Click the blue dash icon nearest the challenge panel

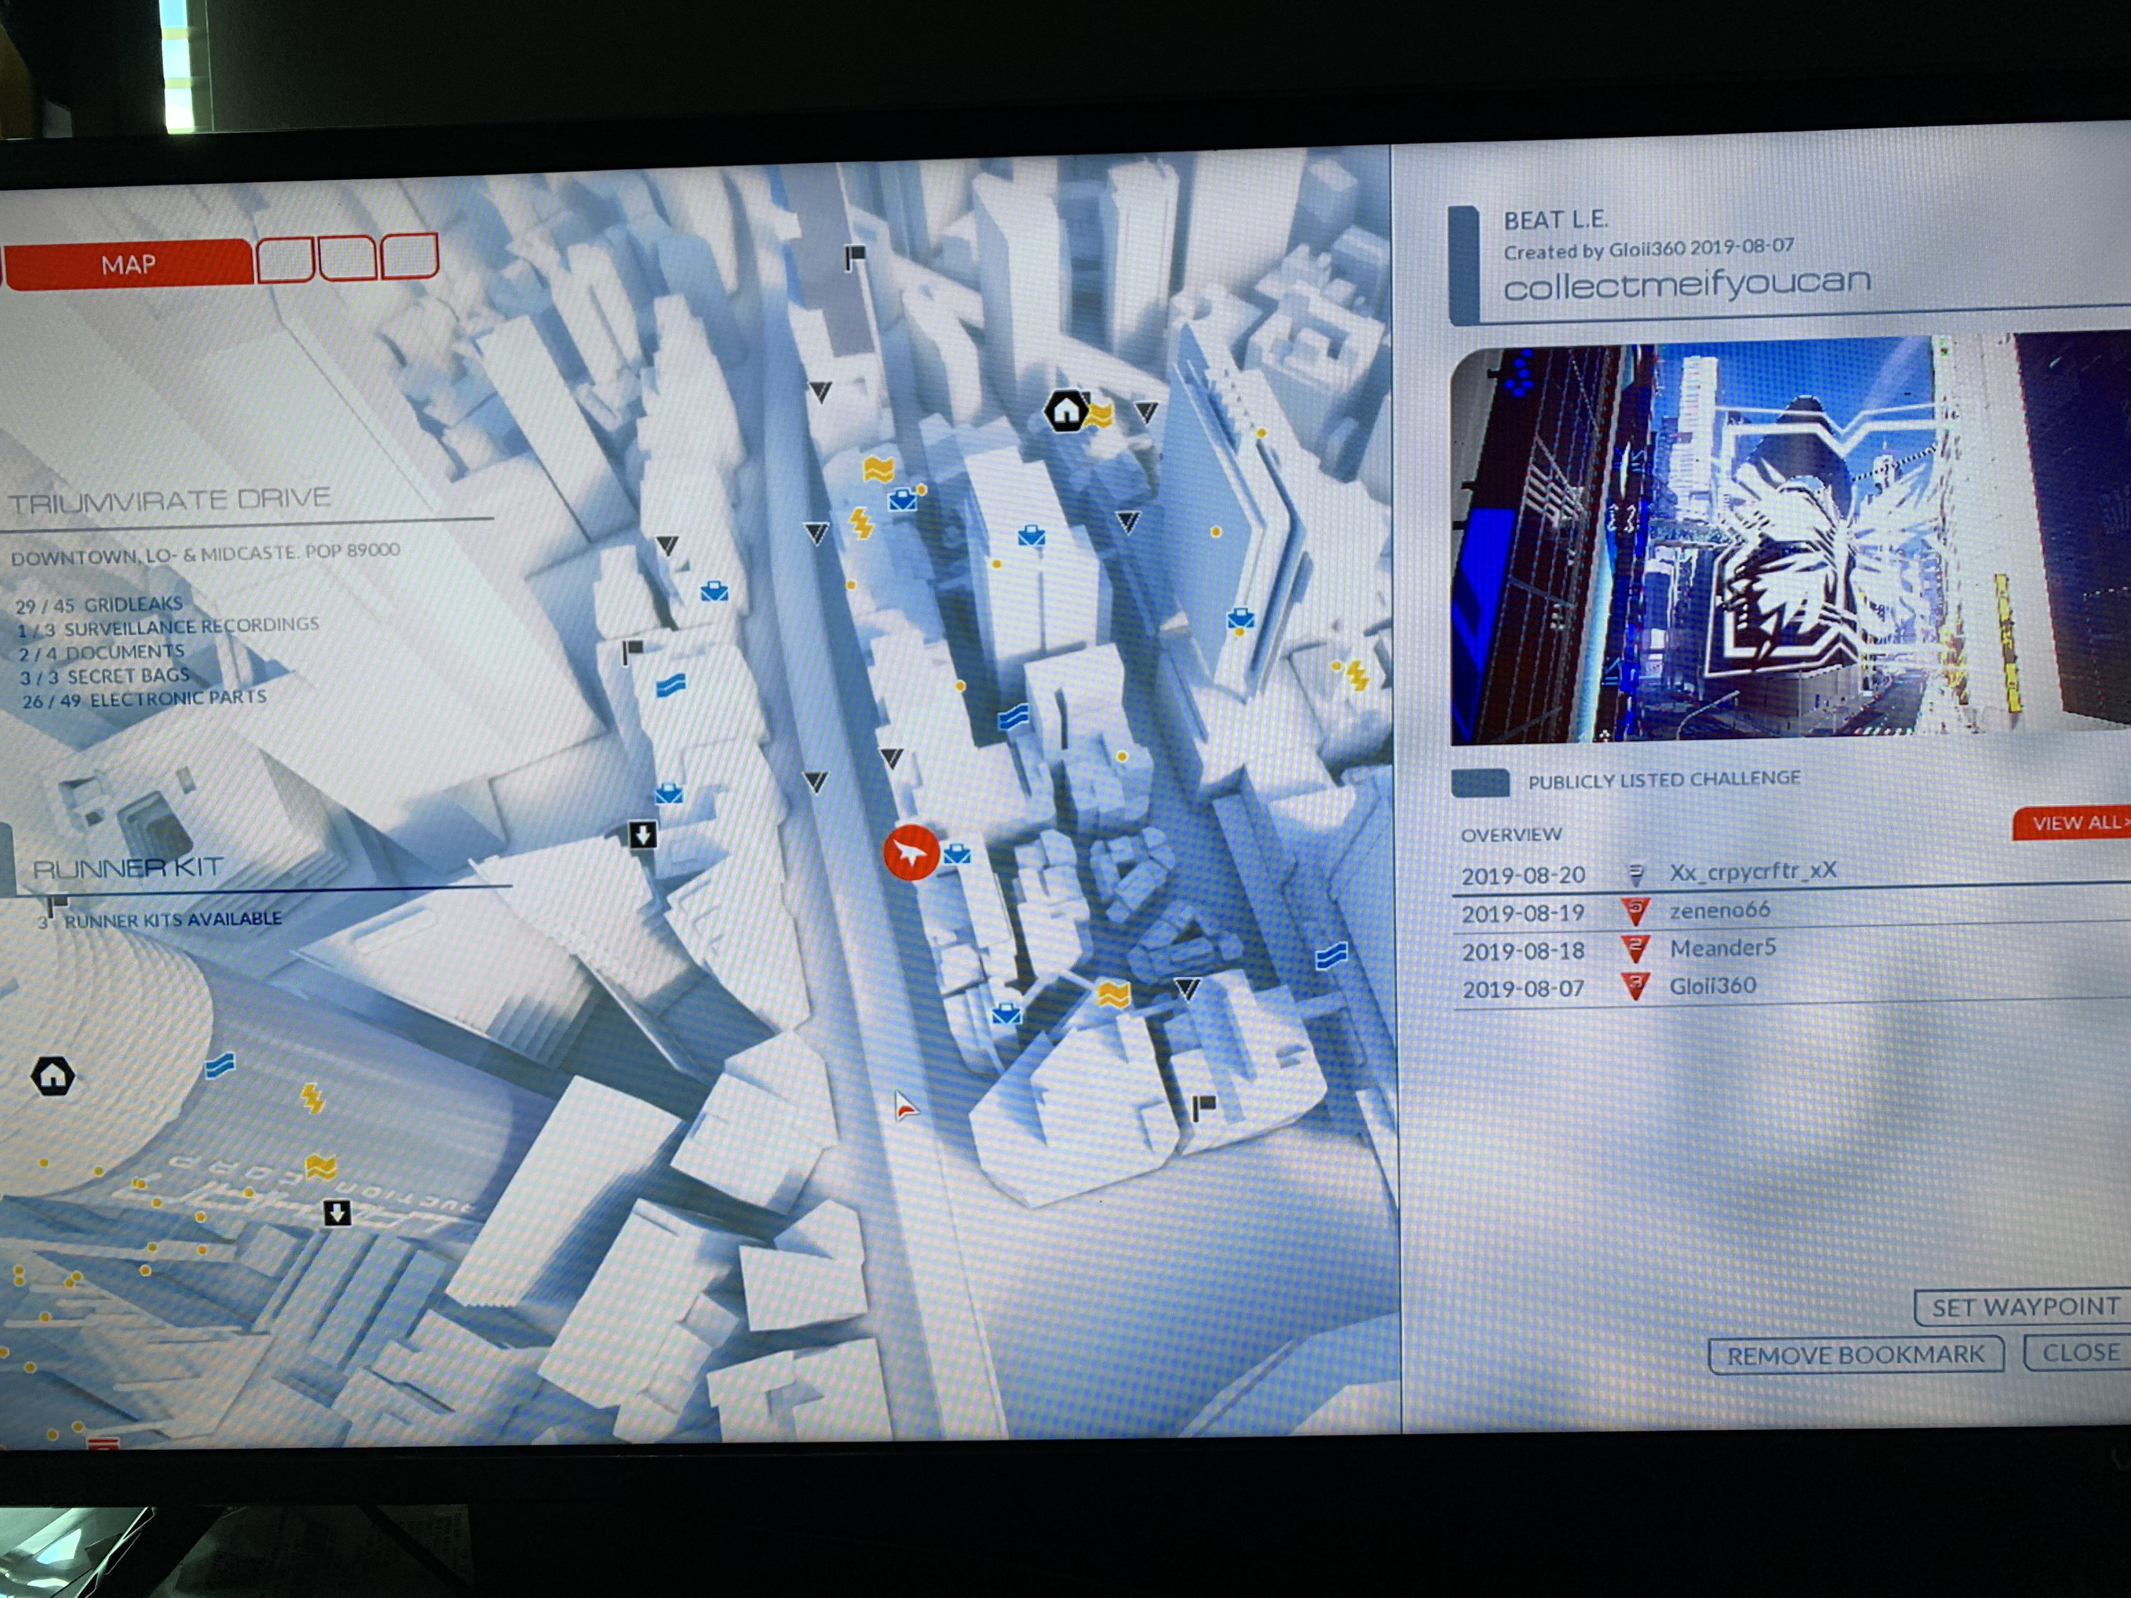coord(1330,956)
